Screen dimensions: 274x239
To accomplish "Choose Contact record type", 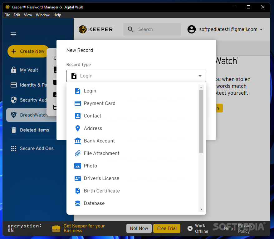I will pyautogui.click(x=132, y=116).
